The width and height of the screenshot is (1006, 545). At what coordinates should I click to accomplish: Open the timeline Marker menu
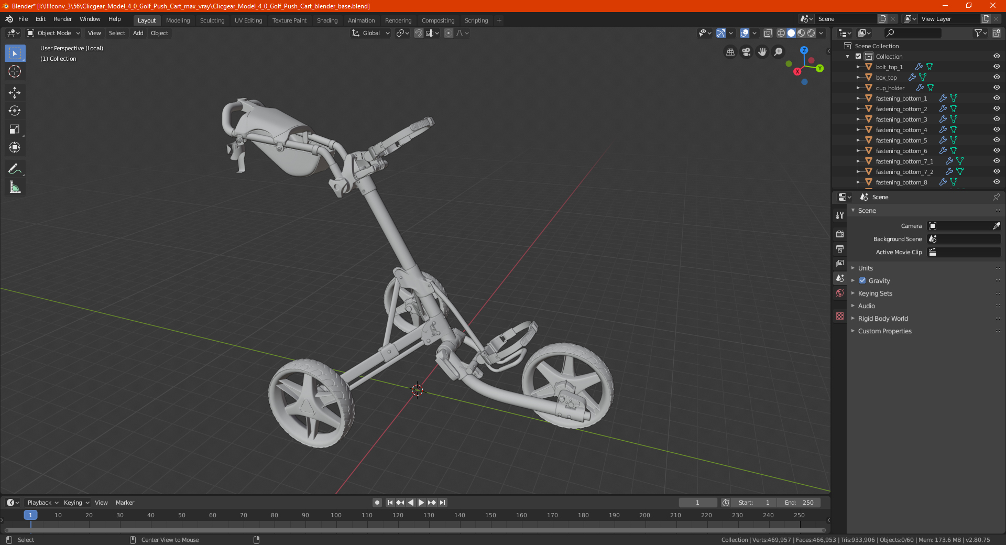click(x=125, y=503)
